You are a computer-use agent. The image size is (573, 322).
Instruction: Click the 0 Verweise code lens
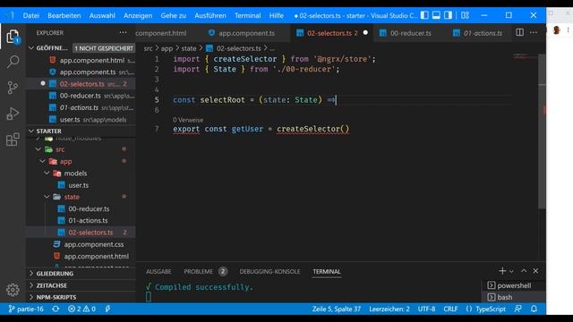(x=188, y=120)
